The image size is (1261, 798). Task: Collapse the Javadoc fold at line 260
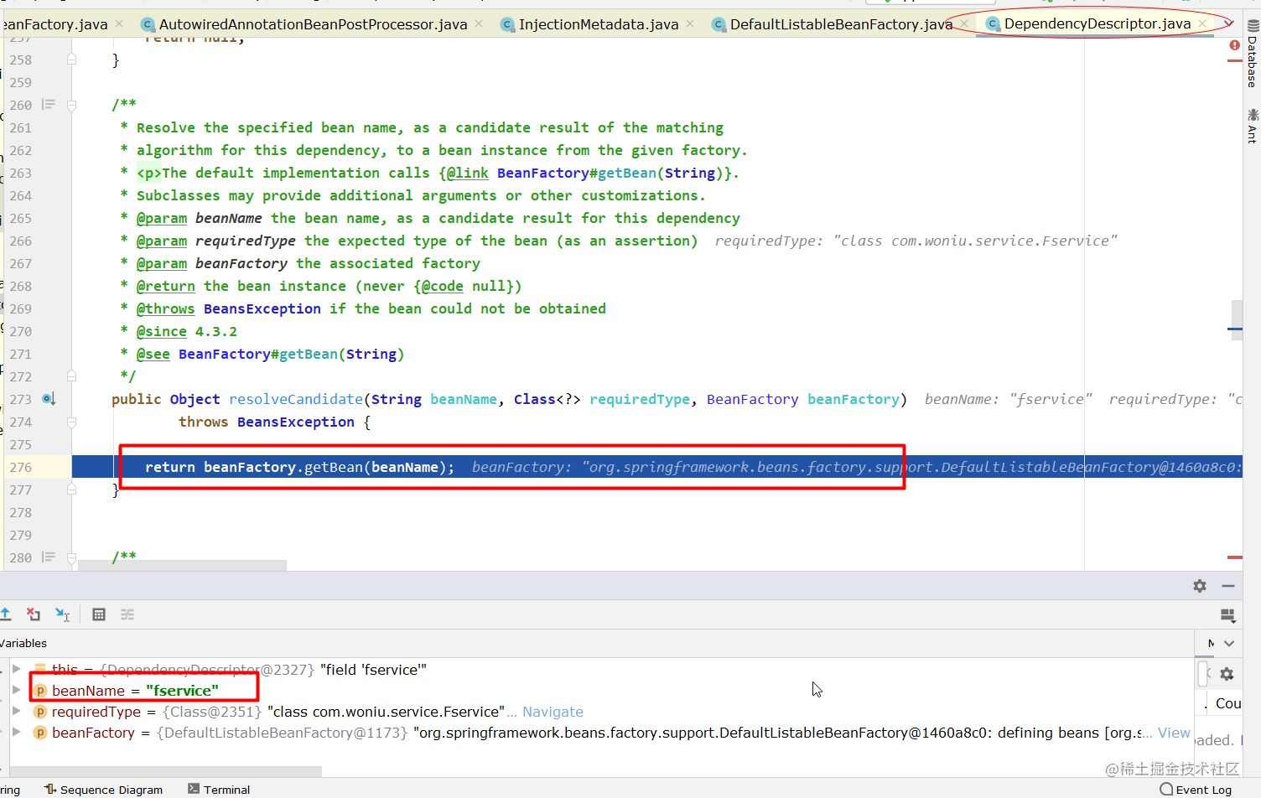[x=72, y=105]
